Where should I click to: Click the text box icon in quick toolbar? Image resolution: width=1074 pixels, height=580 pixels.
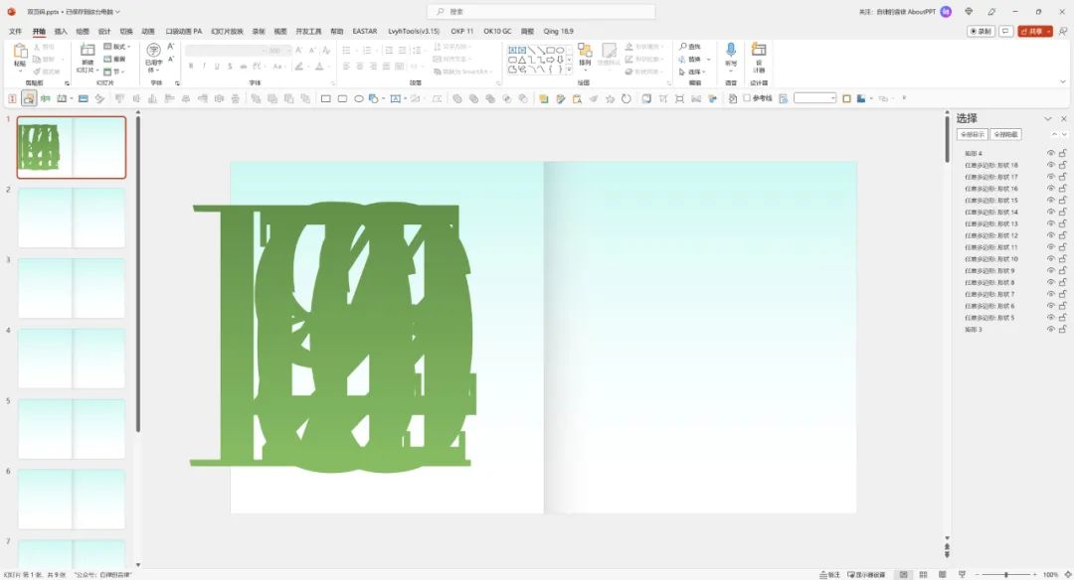(x=395, y=98)
